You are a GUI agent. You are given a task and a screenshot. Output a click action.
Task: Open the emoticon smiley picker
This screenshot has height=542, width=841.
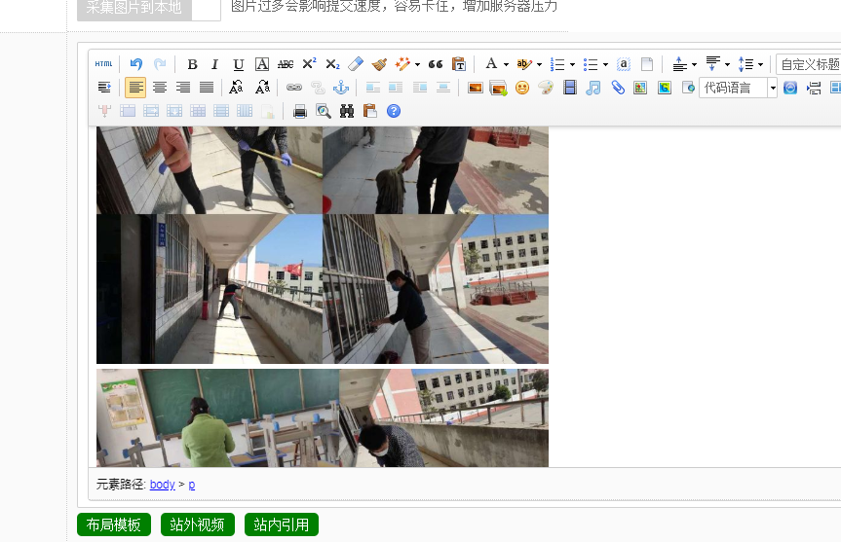point(522,88)
